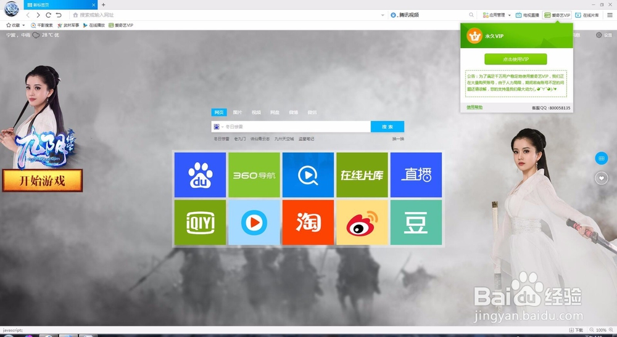617x337 pixels.
Task: Open 在线播放 bookmark
Action: tap(94, 25)
